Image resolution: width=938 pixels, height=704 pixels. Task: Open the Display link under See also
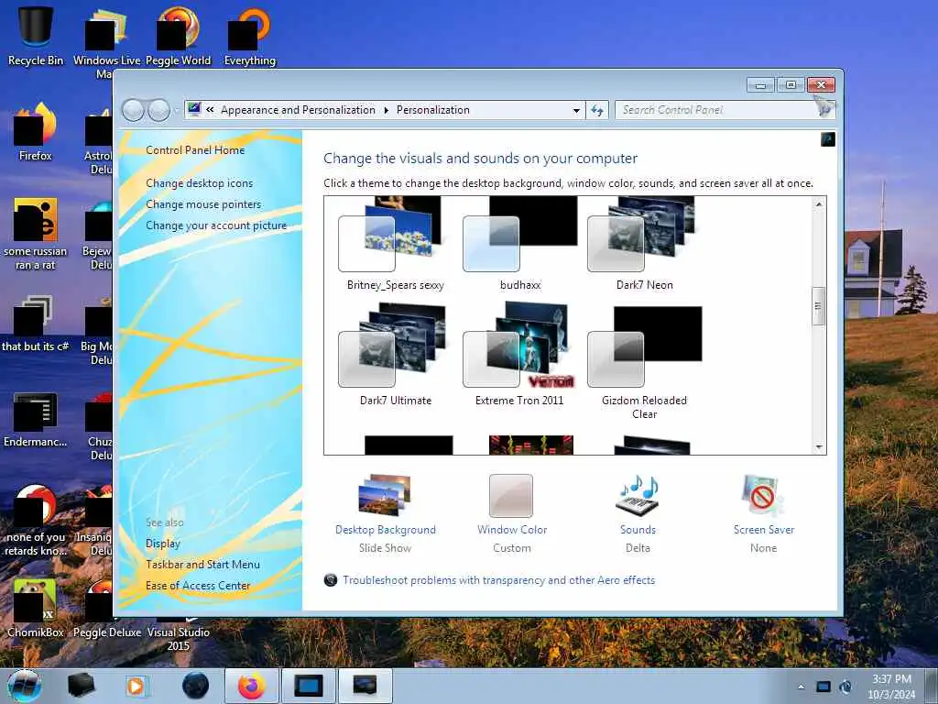163,544
